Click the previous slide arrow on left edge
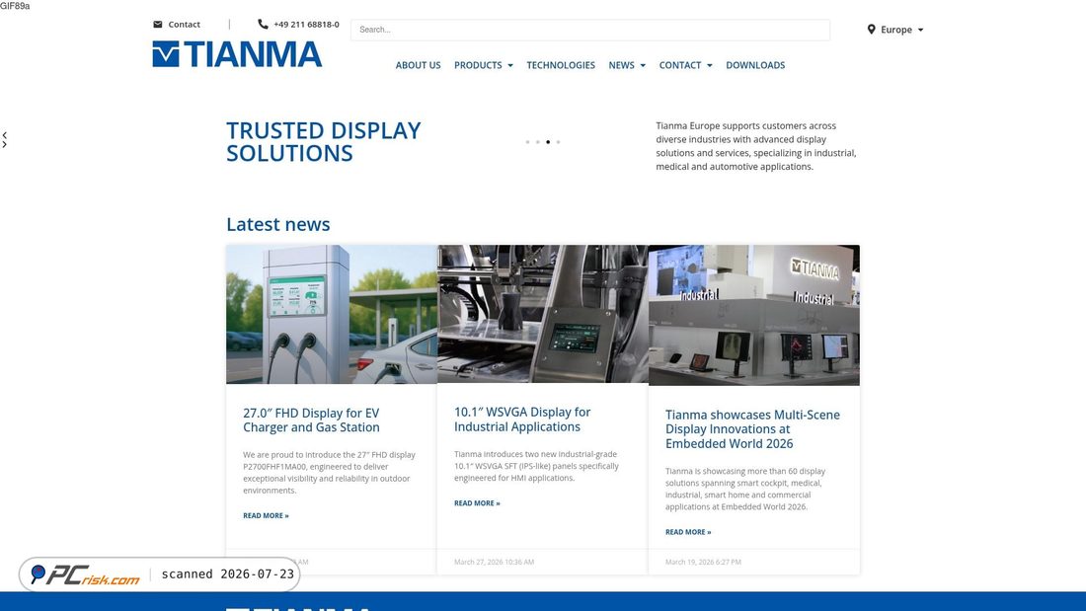The width and height of the screenshot is (1086, 611). point(5,135)
